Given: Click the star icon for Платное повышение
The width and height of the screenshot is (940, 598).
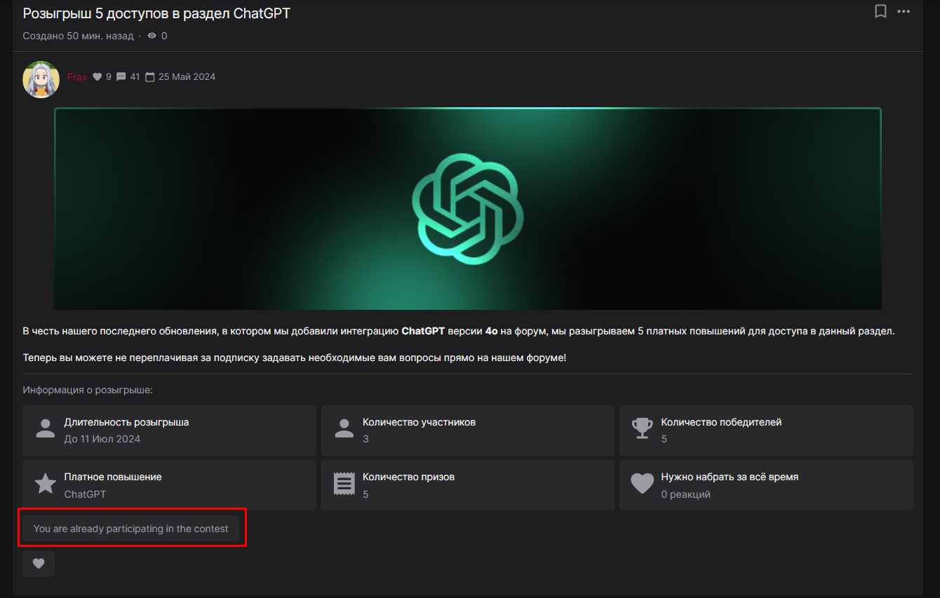Looking at the screenshot, I should click(x=46, y=484).
